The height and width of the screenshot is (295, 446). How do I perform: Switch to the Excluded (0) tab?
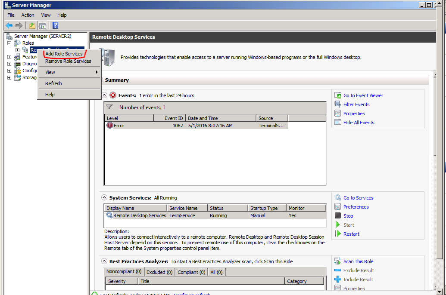pyautogui.click(x=159, y=272)
